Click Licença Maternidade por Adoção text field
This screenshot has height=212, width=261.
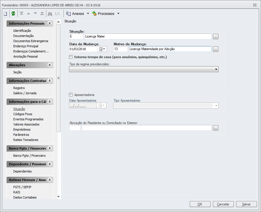click(x=170, y=49)
